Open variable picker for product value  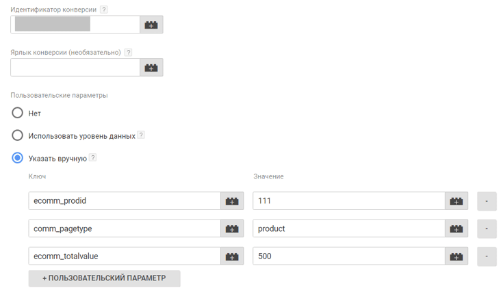[456, 228]
